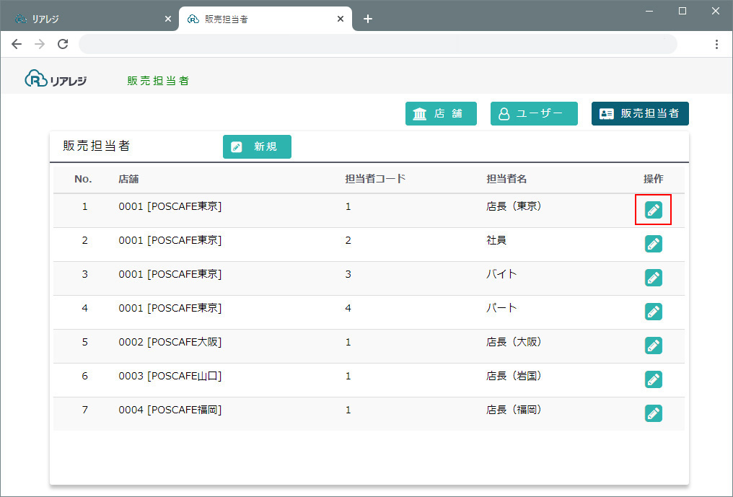Viewport: 733px width, 497px height.
Task: Edit the 店長（岩国） row
Action: click(653, 379)
